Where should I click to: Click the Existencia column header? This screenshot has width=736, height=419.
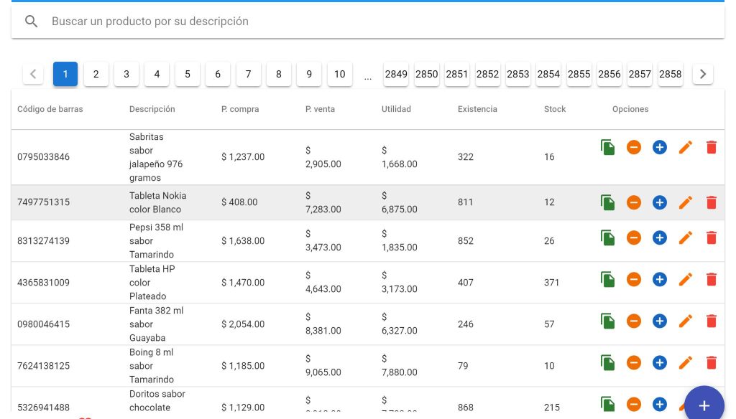[477, 109]
